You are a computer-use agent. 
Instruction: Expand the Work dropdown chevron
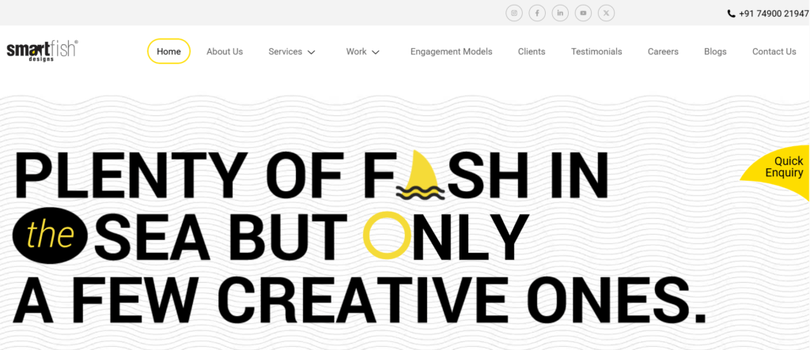tap(376, 52)
